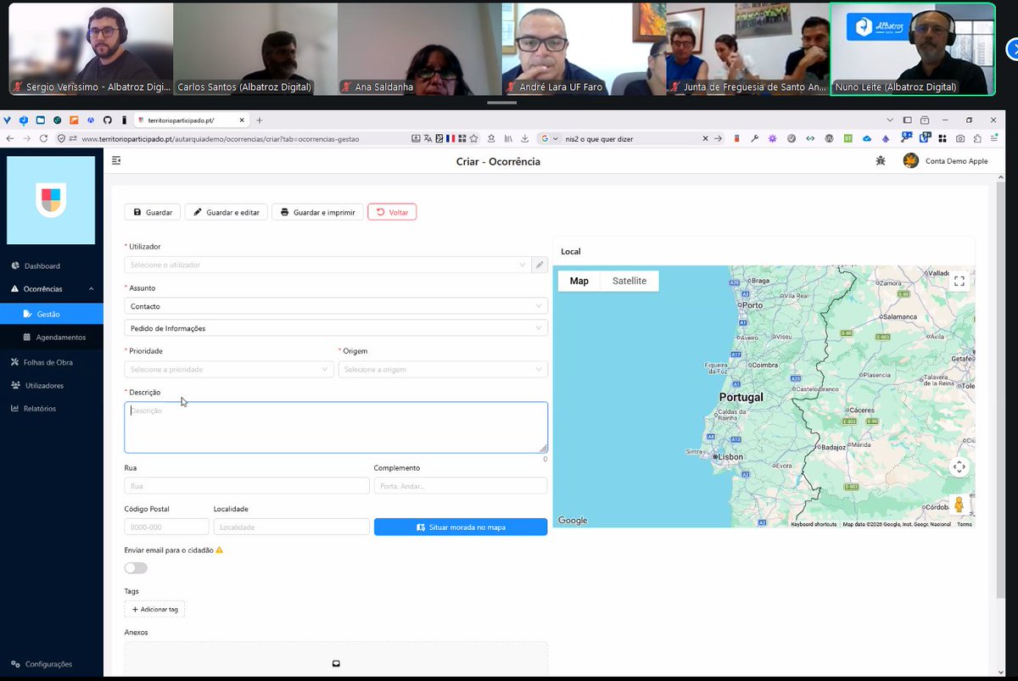Viewport: 1018px width, 681px height.
Task: Click the pencil edit icon beside Utilizador
Action: (x=540, y=265)
